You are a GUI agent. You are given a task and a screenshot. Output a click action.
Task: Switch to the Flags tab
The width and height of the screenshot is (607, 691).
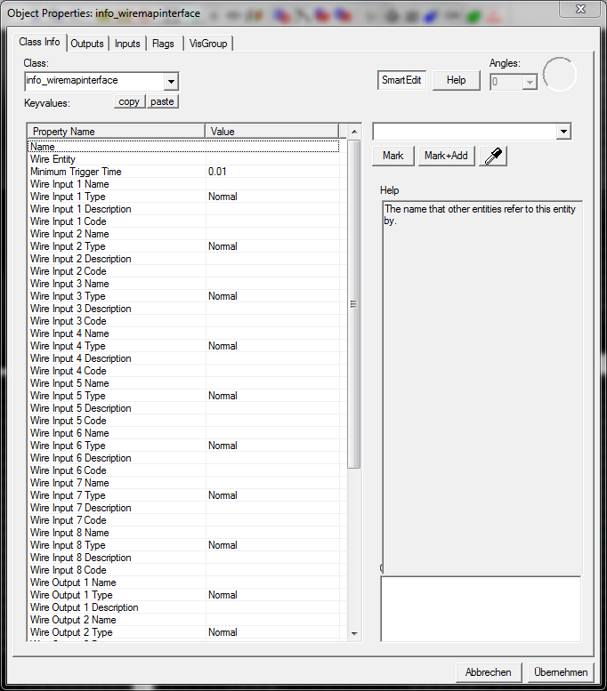[163, 44]
